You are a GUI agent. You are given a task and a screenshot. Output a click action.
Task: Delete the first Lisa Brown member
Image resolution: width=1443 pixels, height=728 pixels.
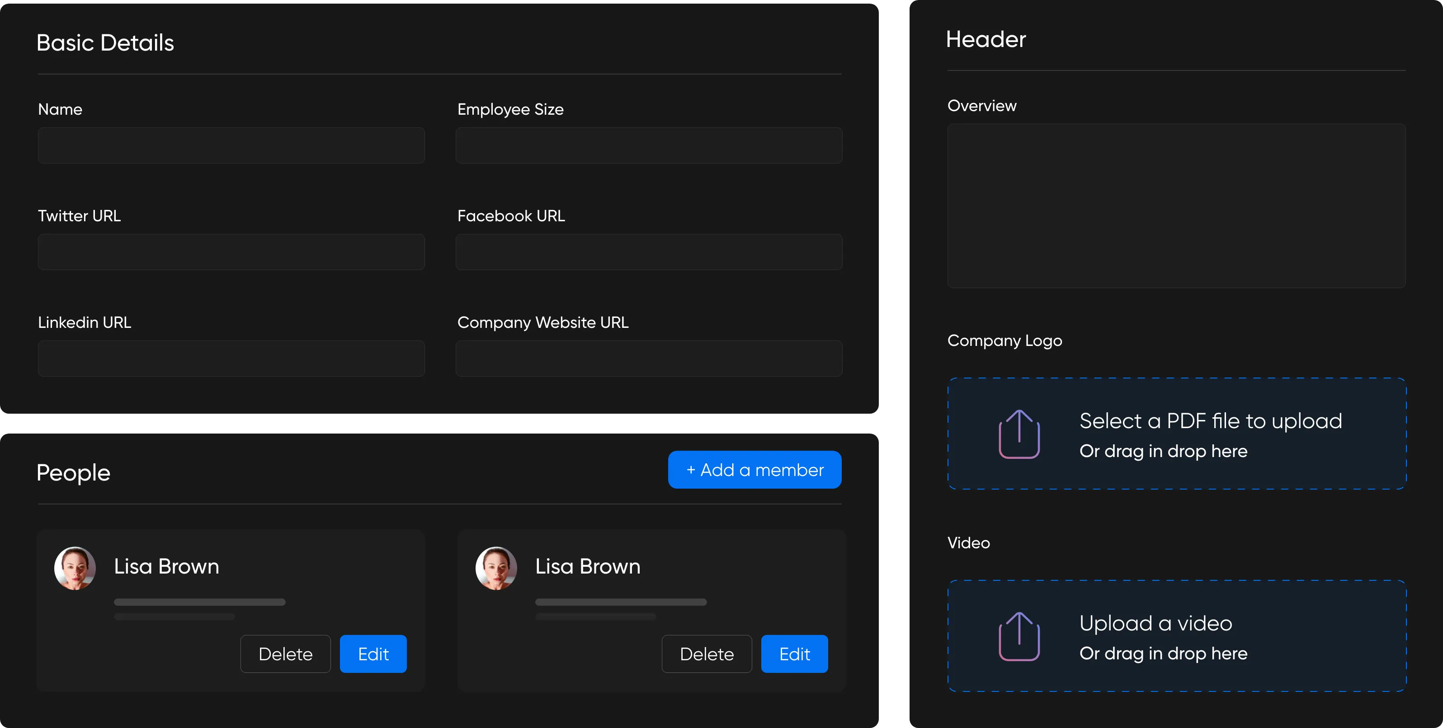[x=285, y=653]
